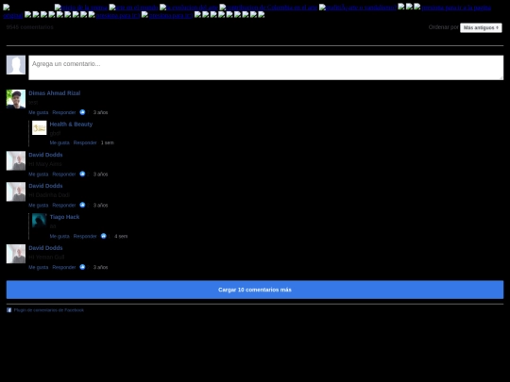Click Tiago Hack's avatar image

pyautogui.click(x=40, y=221)
